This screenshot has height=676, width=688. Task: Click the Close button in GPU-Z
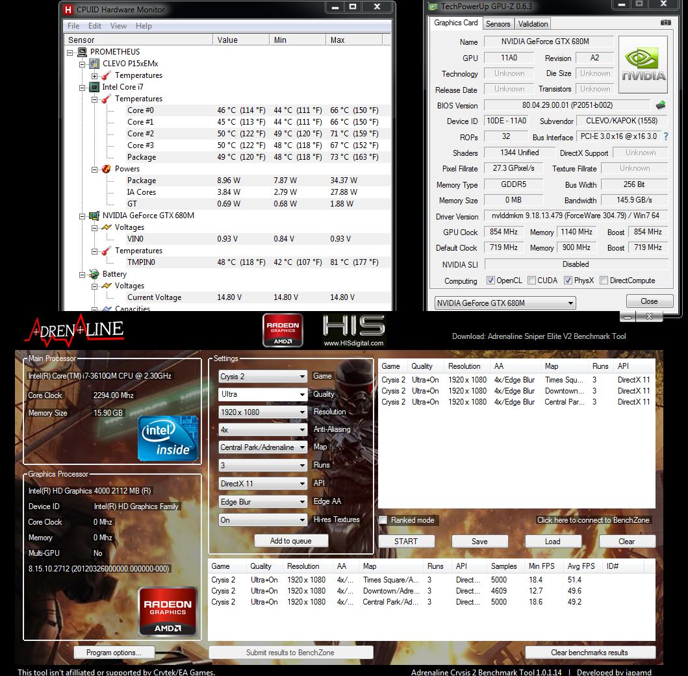pos(650,301)
